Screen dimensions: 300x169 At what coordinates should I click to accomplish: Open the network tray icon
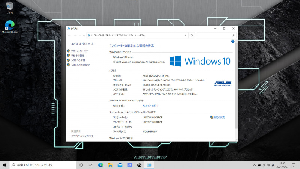[264, 165]
